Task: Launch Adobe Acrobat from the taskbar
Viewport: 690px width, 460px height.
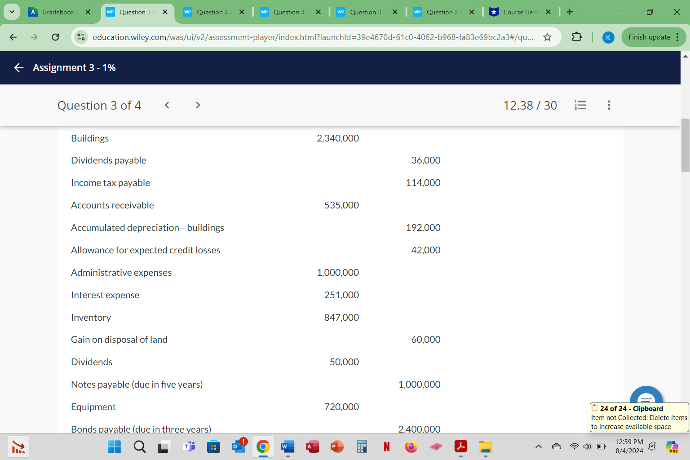Action: [461, 447]
